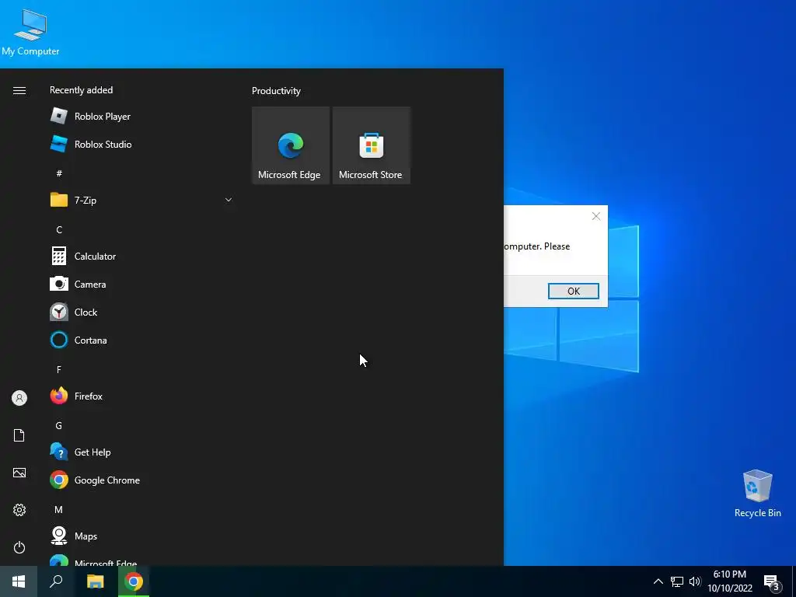Show hidden tray icons chevron

click(x=658, y=581)
